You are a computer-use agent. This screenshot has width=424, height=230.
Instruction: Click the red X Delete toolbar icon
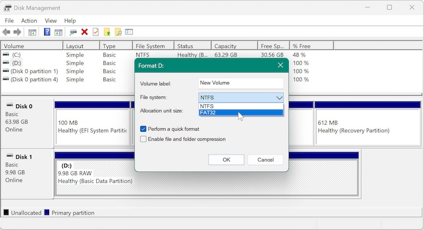(x=84, y=32)
